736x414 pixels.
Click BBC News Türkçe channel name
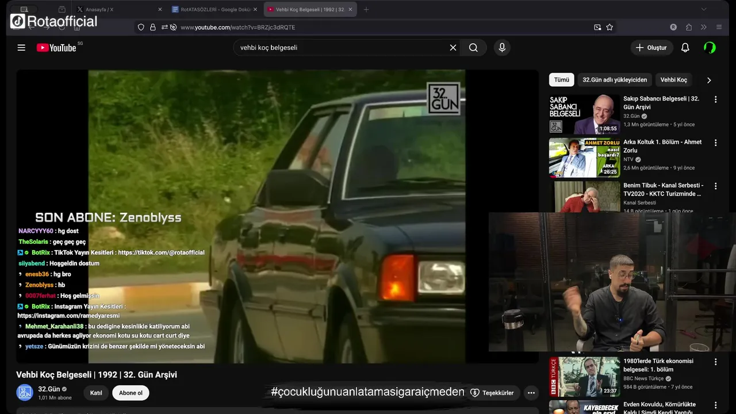(x=643, y=378)
